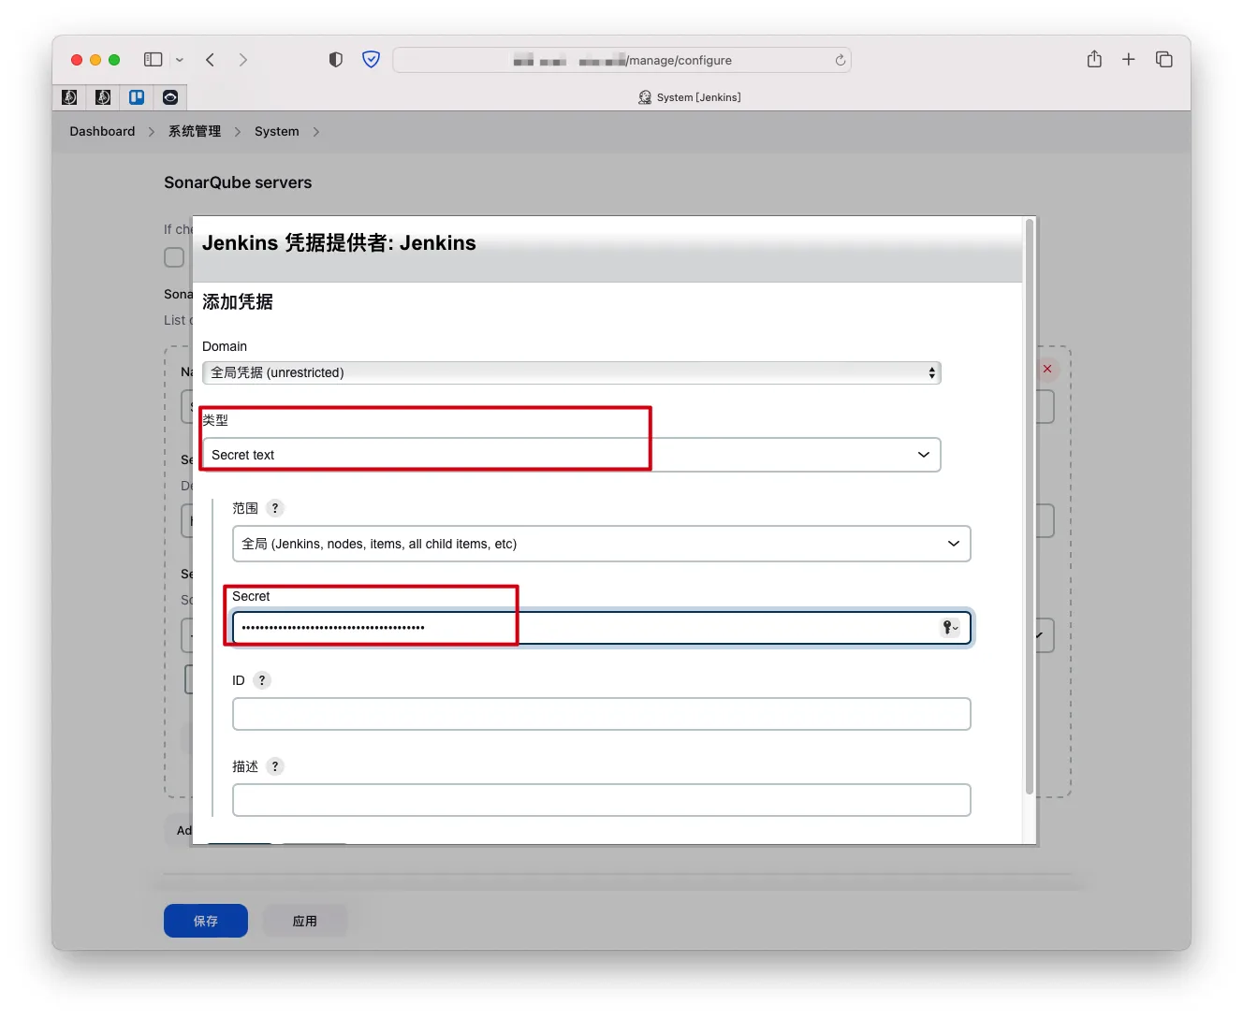The height and width of the screenshot is (1019, 1243).
Task: Click the 描述 description field
Action: click(x=601, y=800)
